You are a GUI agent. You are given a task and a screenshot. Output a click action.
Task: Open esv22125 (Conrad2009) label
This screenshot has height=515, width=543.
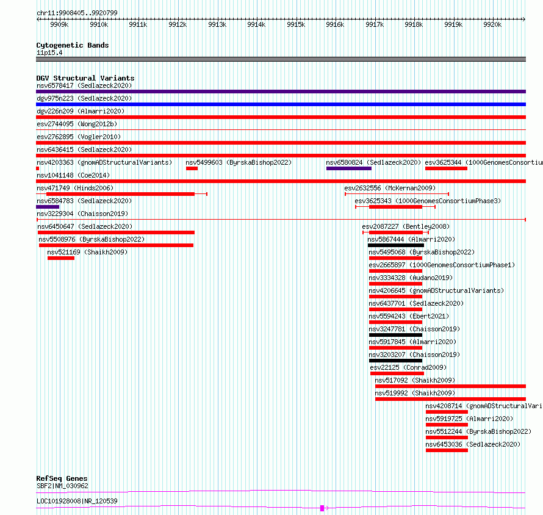coord(408,367)
